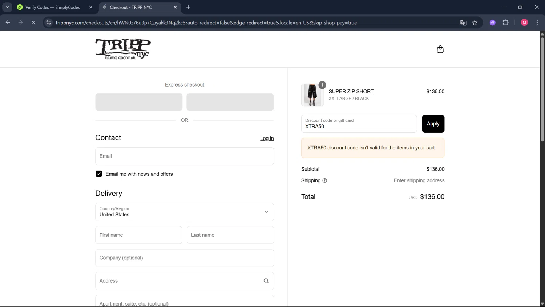Open the tab search dropdown arrow
Image resolution: width=545 pixels, height=307 pixels.
[7, 7]
